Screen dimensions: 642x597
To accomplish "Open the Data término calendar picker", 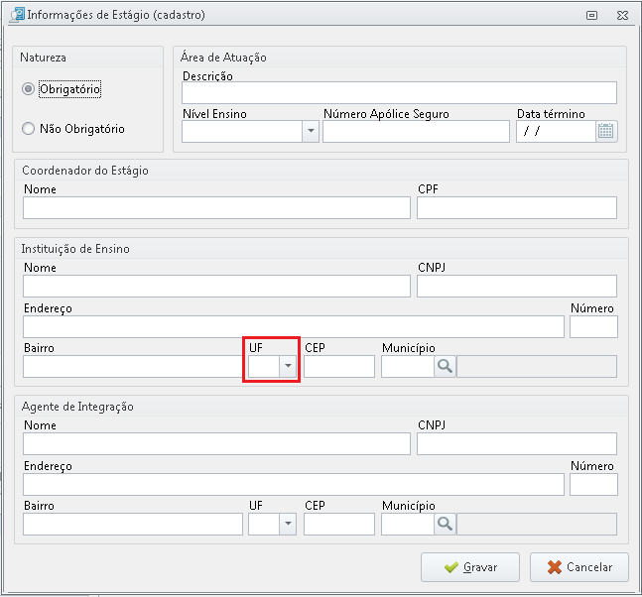I will click(x=606, y=131).
